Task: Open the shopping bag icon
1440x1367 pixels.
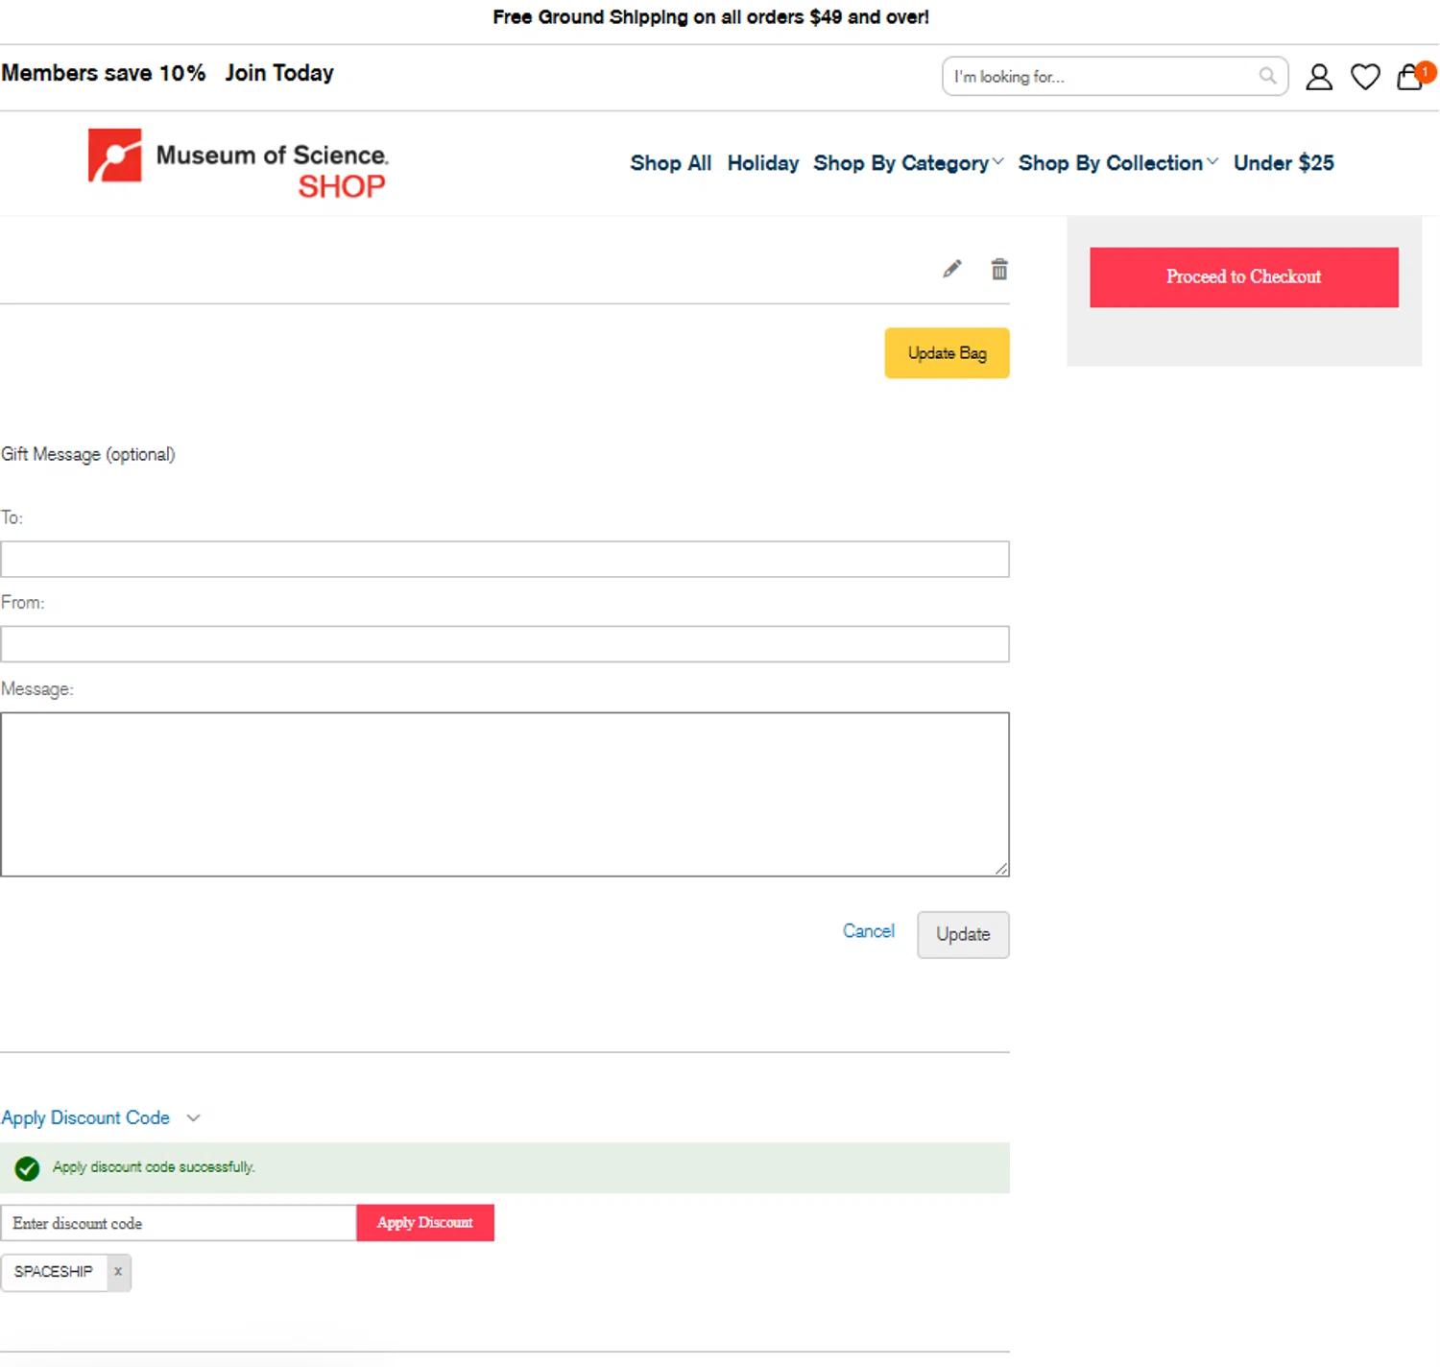Action: 1409,77
